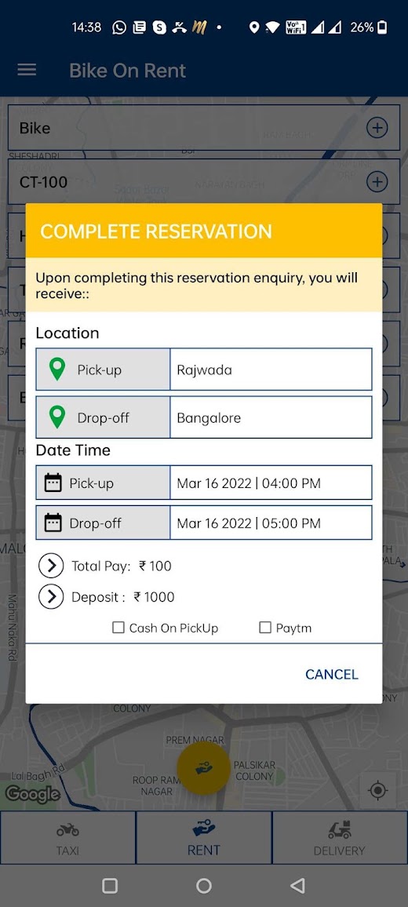408x907 pixels.
Task: Expand the Bike row plus icon
Action: point(377,128)
